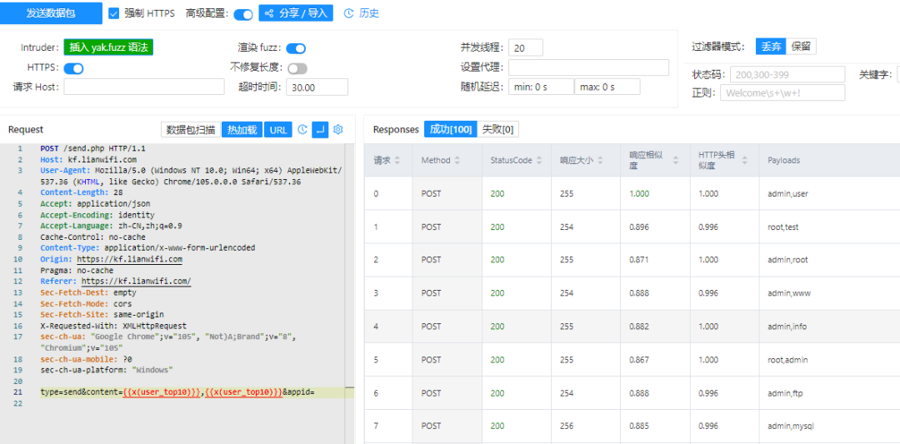Click the X-Requested-With header line
Screen dimensions: 900x444
(113, 326)
